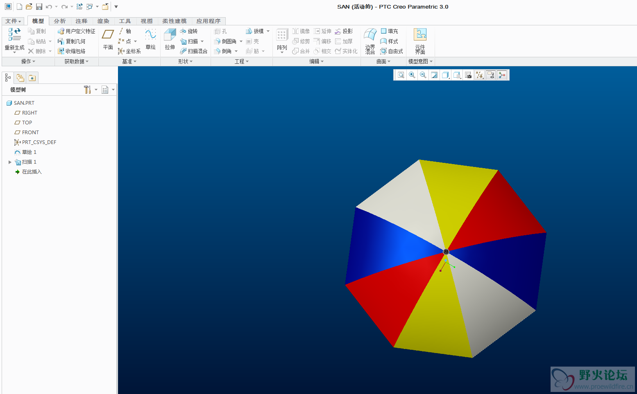Click zoom in icon in graphics toolbar
The width and height of the screenshot is (637, 394).
tap(412, 75)
